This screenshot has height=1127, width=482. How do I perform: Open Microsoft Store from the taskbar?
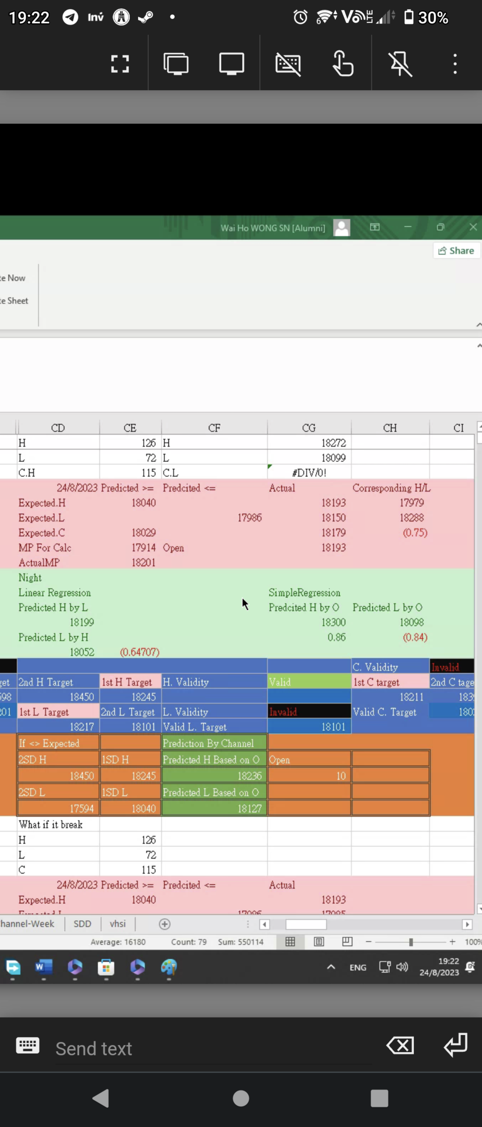point(106,967)
